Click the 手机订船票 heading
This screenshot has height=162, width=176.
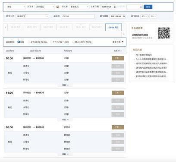(137, 28)
